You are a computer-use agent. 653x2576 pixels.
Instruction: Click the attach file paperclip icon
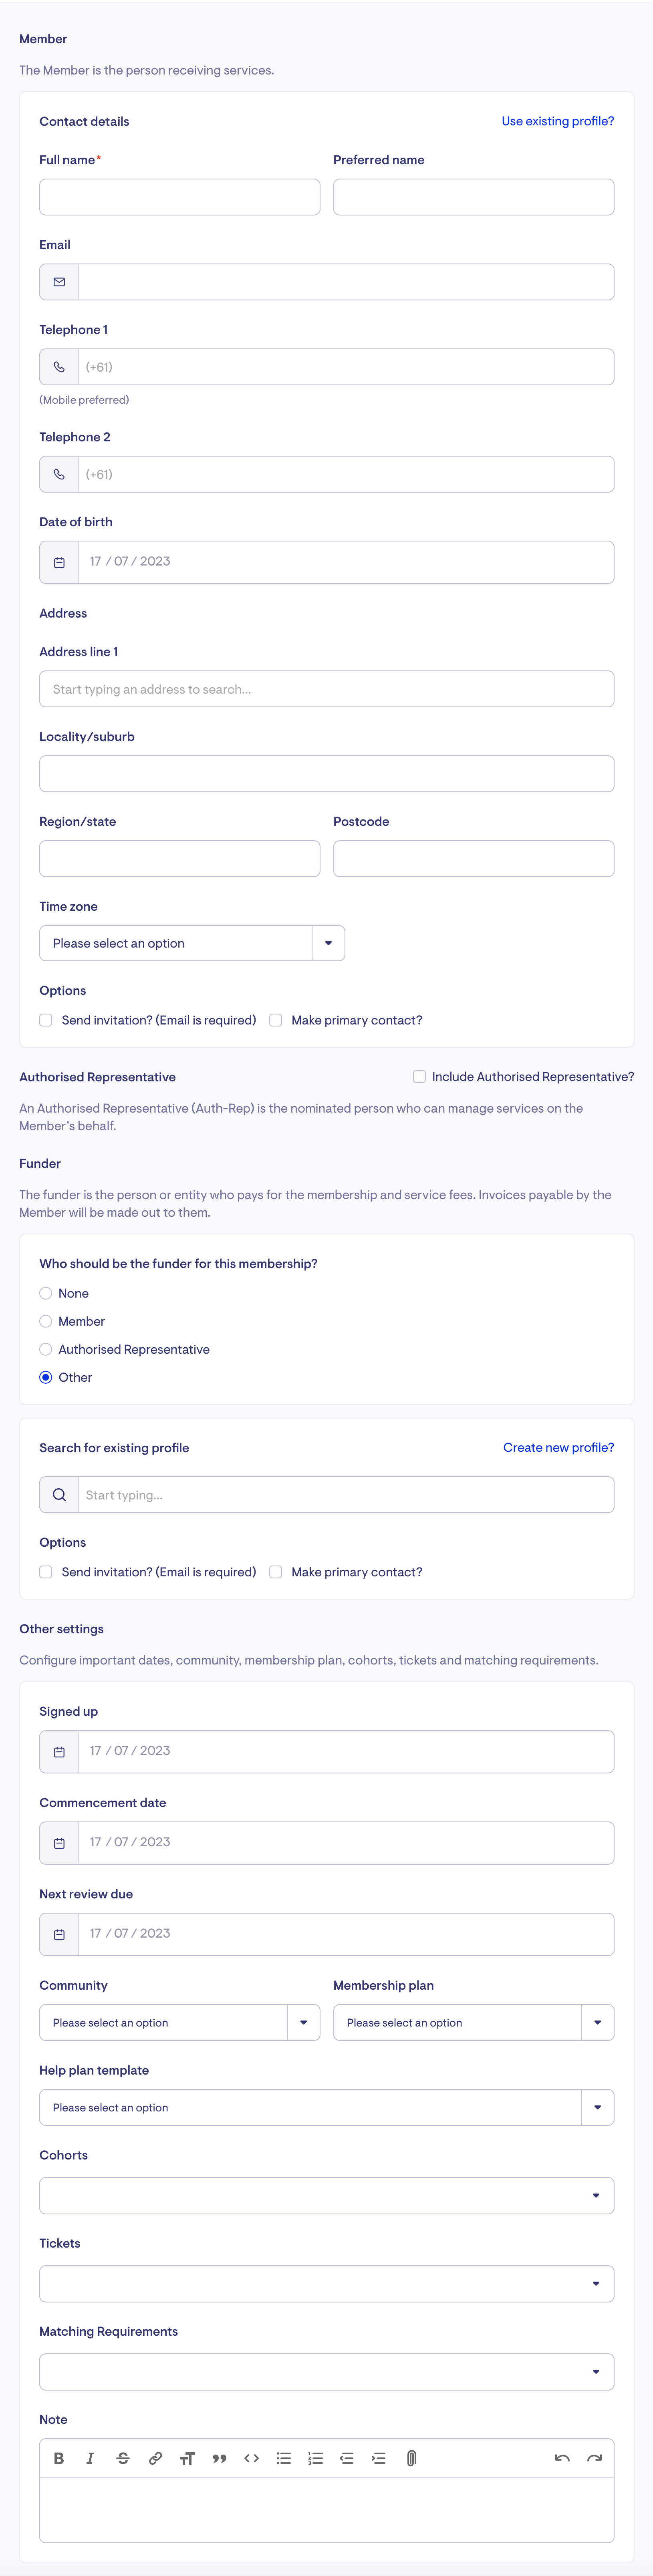411,2457
